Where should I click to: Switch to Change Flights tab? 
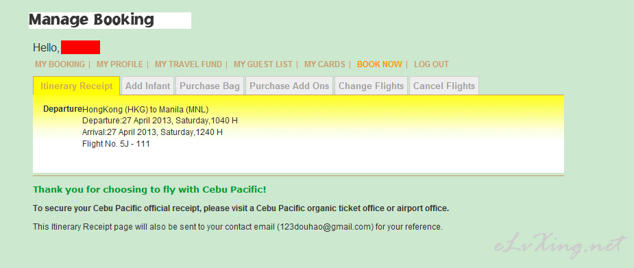pos(371,86)
